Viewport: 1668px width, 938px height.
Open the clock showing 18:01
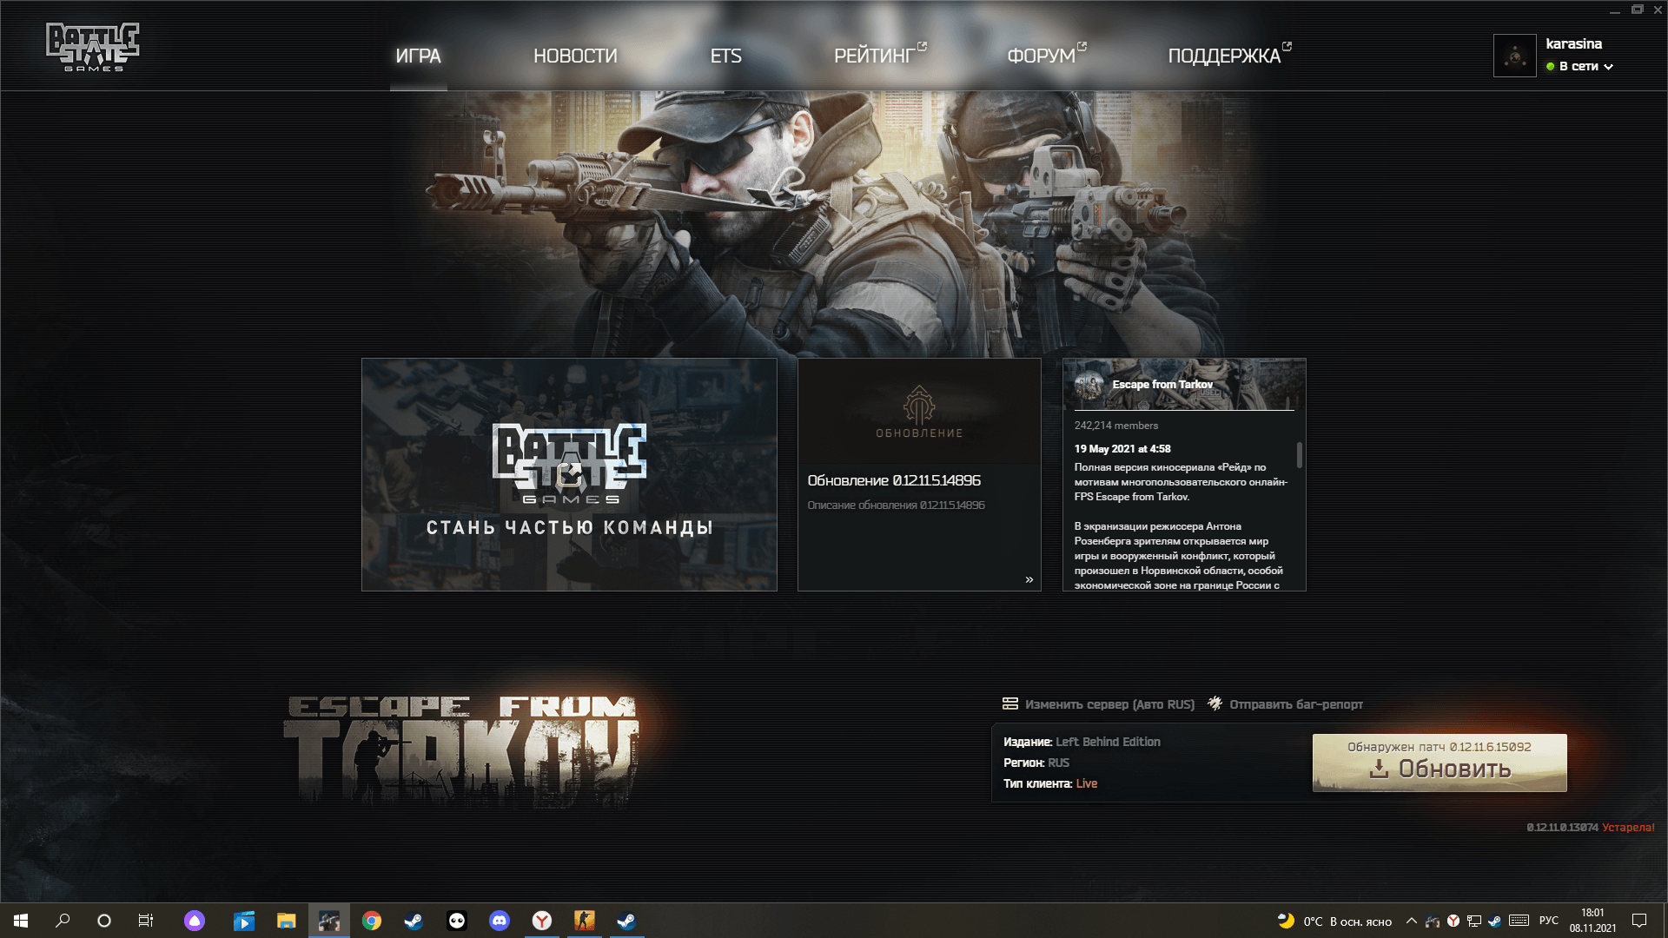coord(1592,921)
